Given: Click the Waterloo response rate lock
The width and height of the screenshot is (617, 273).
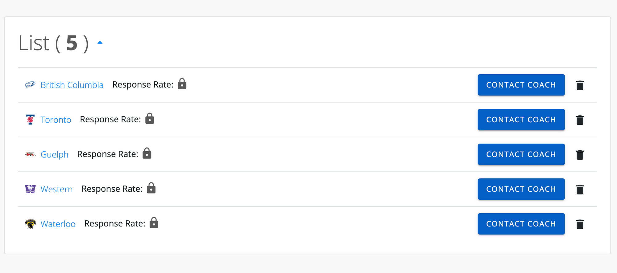Looking at the screenshot, I should point(154,223).
